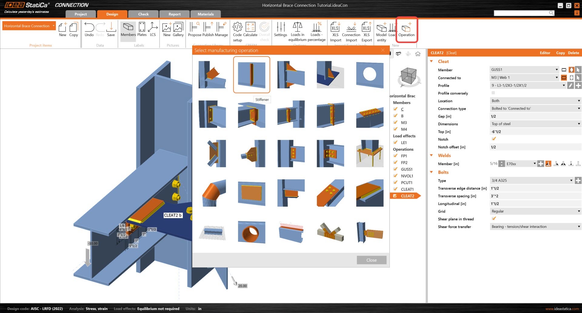The image size is (582, 313).
Task: Select the Stiffener manufacturing operation thumbnail
Action: coord(251,75)
